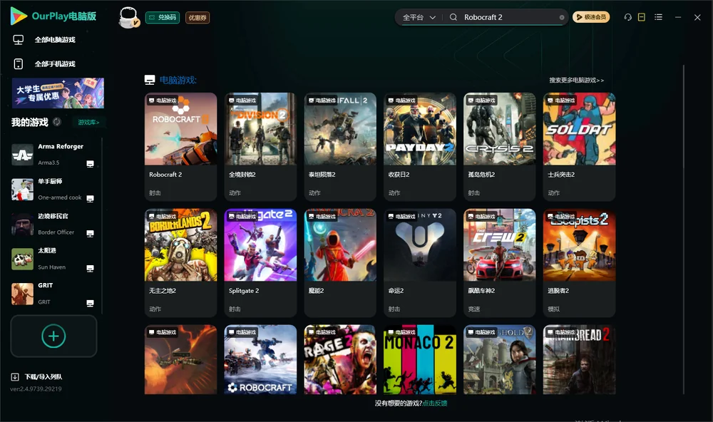Viewport: 713px width, 422px height.
Task: Open The Division 2 game cover
Action: [260, 129]
